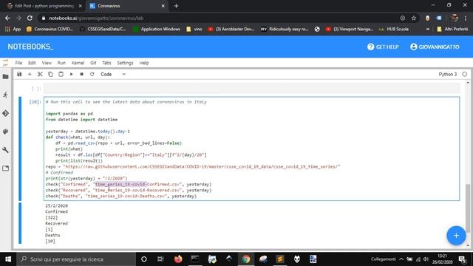This screenshot has width=473, height=266.
Task: Open running terminals and kernels sidebar icon
Action: 5,95
